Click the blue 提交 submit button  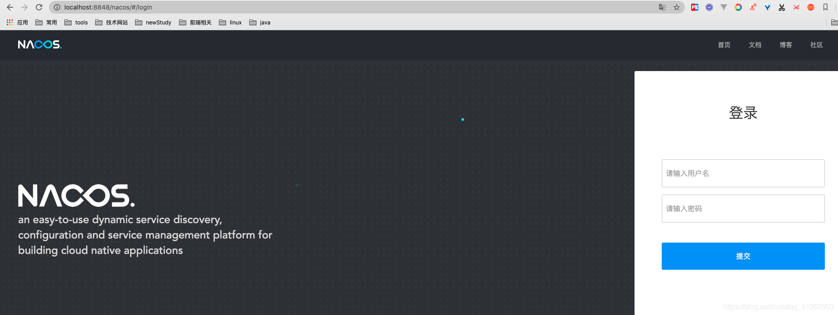(743, 256)
